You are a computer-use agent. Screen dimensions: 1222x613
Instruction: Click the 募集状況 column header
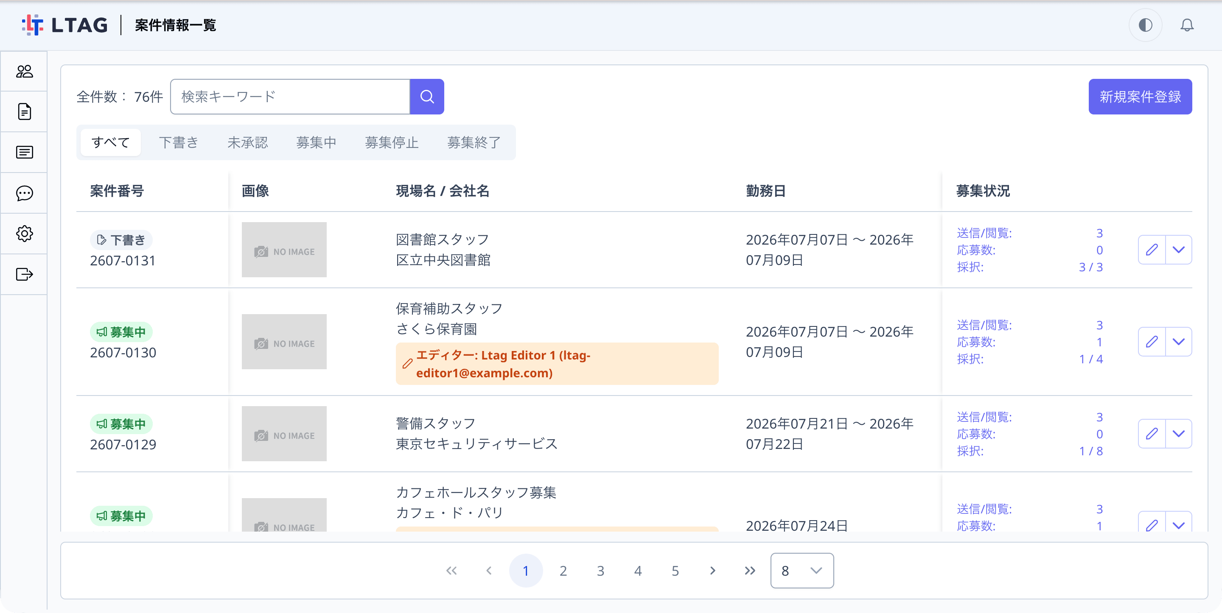pyautogui.click(x=983, y=191)
